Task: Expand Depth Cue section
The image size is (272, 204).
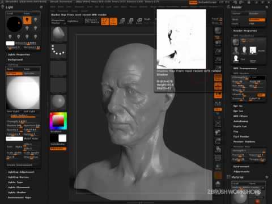Action: (240, 126)
